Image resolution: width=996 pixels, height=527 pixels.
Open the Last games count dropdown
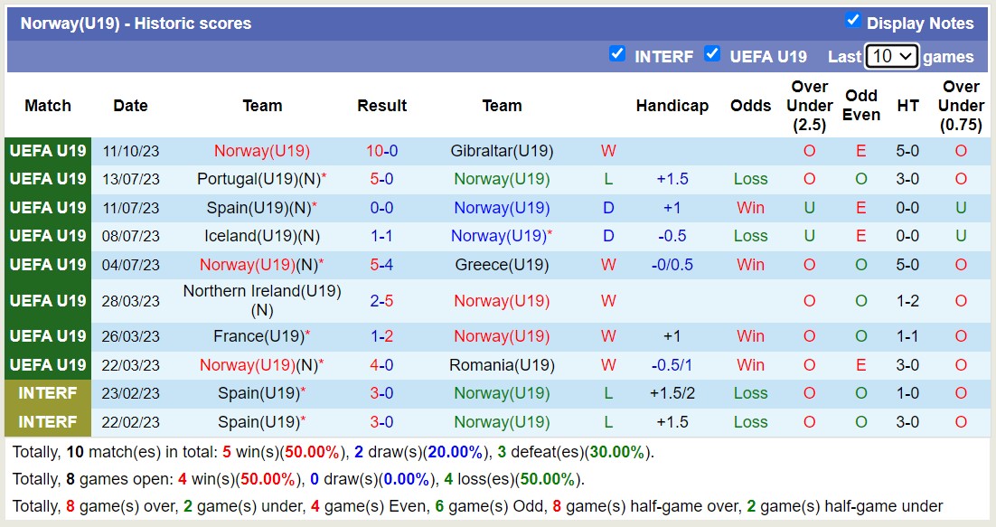[x=891, y=56]
